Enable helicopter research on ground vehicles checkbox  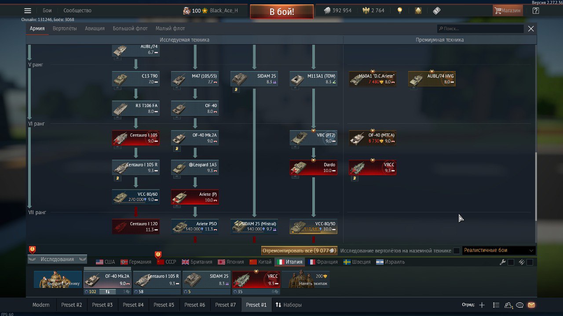tap(457, 251)
